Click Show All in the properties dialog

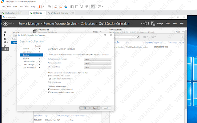click(x=38, y=46)
